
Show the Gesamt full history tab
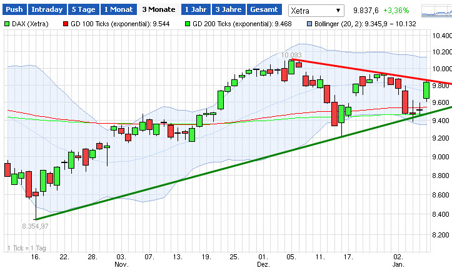[263, 9]
